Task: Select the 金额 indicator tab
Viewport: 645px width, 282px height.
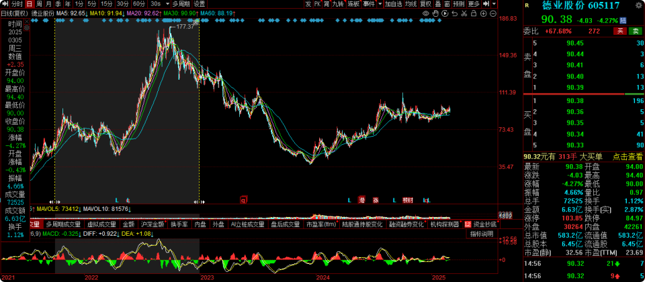Action: click(128, 224)
